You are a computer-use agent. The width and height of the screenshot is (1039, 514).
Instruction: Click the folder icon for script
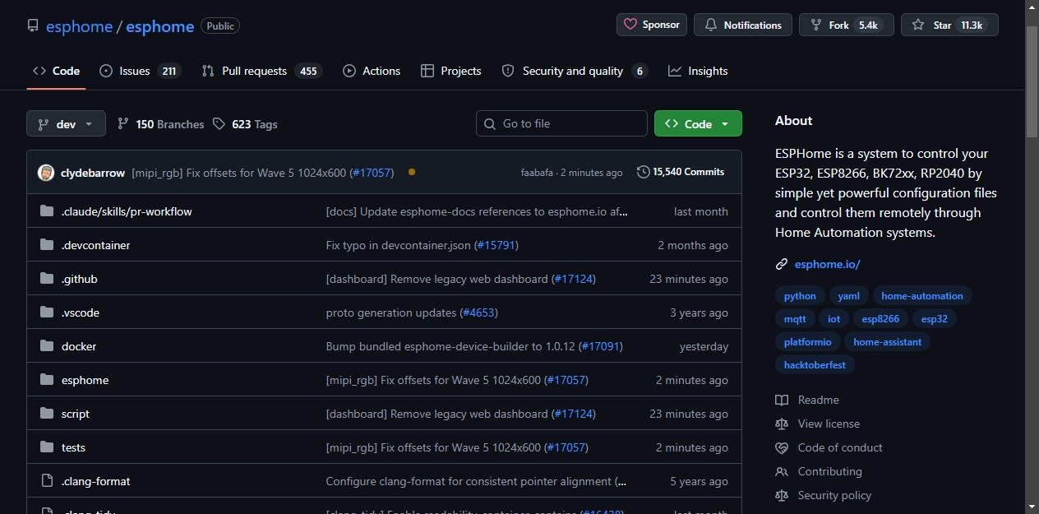(x=47, y=414)
